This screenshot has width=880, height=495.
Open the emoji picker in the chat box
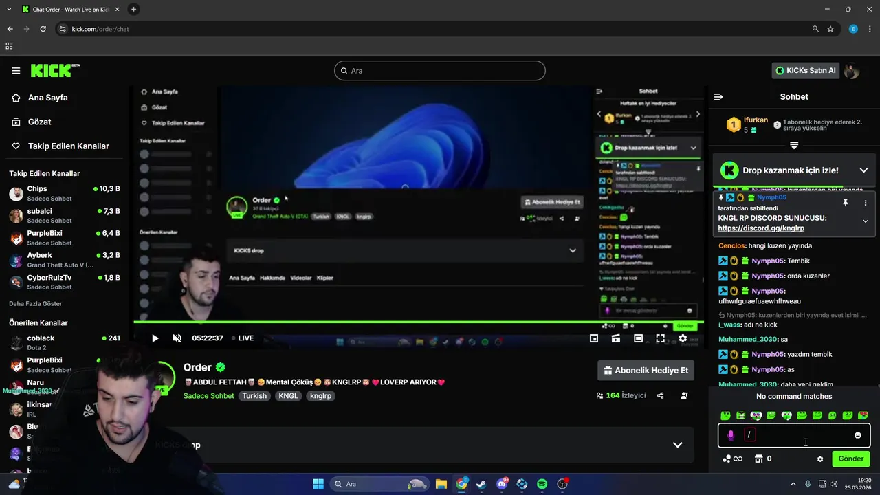click(857, 435)
